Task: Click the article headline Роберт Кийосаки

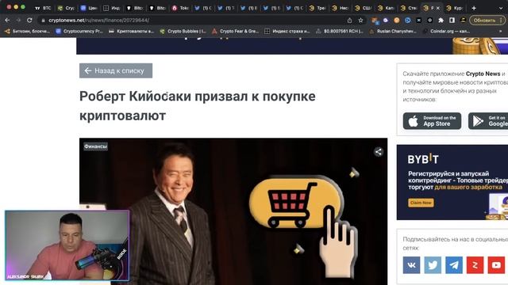Action: coord(198,105)
